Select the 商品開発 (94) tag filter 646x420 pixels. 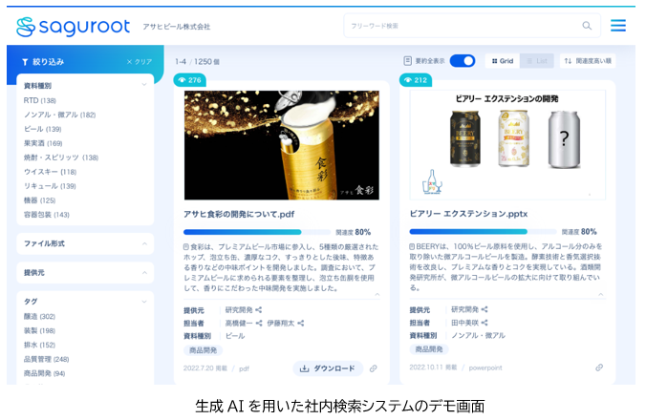(x=45, y=373)
